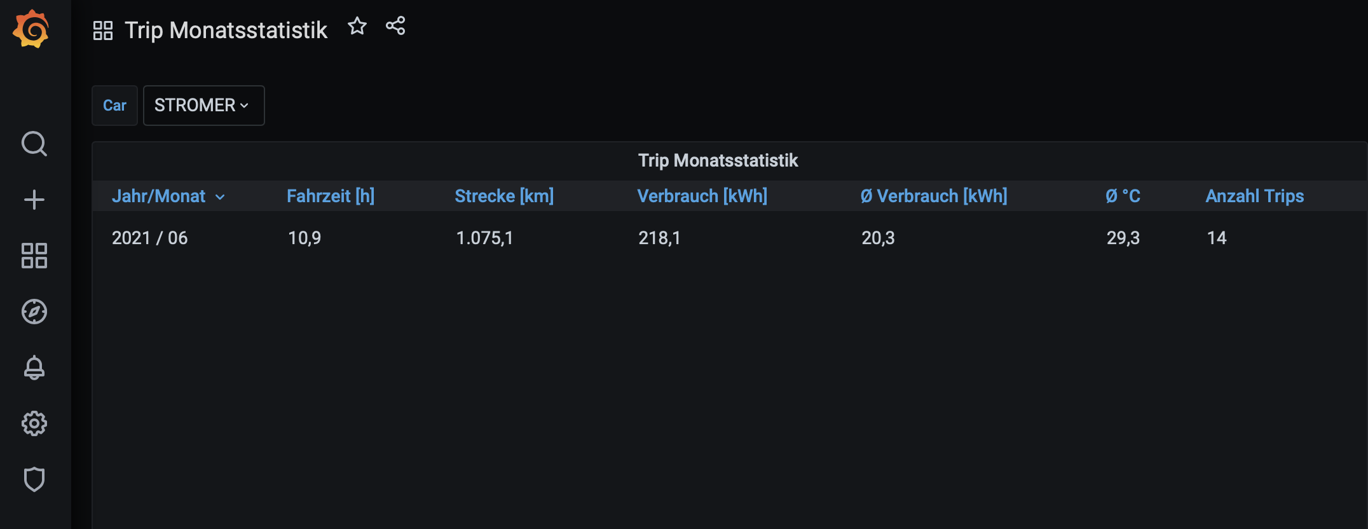Click the 2021 / 06 table cell

pos(150,238)
